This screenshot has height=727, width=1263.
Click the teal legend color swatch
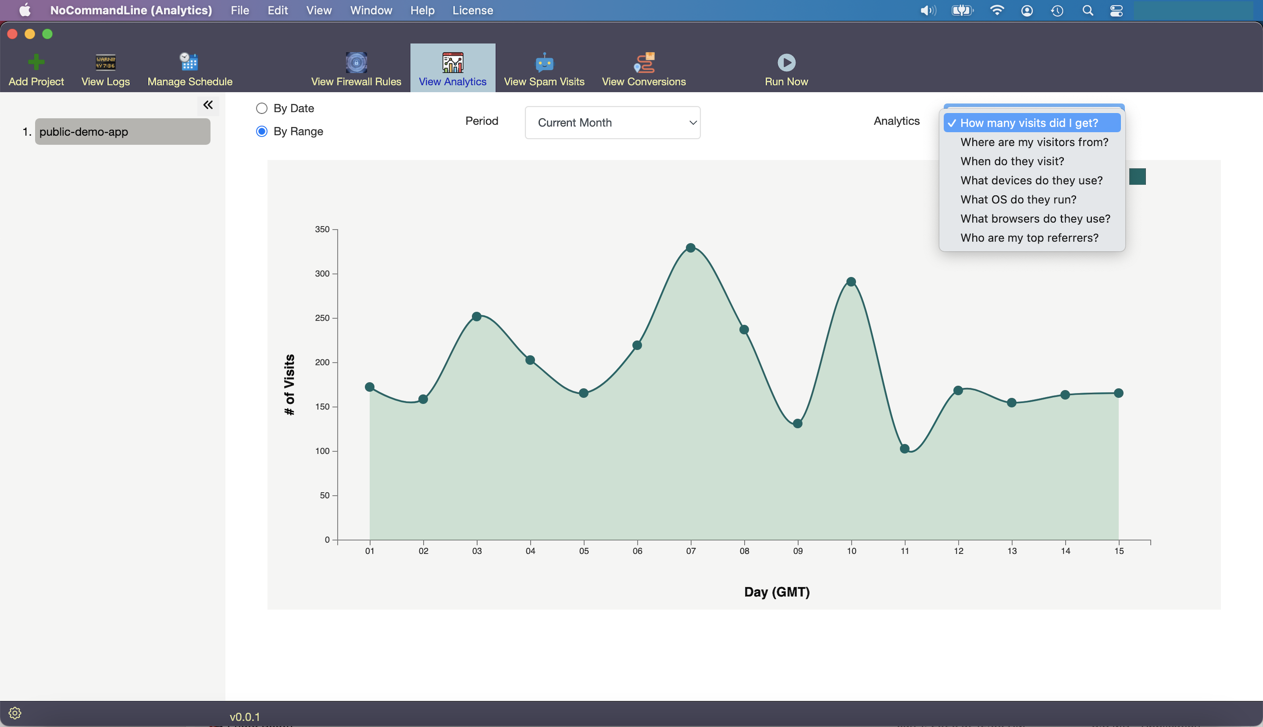[1137, 177]
